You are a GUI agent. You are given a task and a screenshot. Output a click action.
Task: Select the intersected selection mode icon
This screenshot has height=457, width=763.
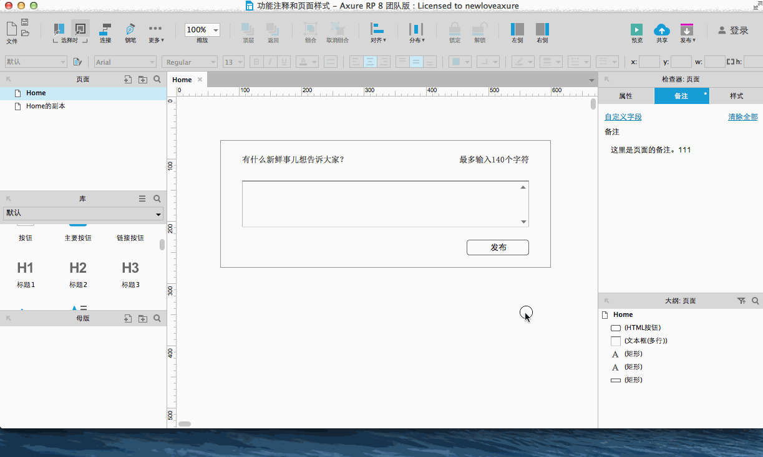59,29
